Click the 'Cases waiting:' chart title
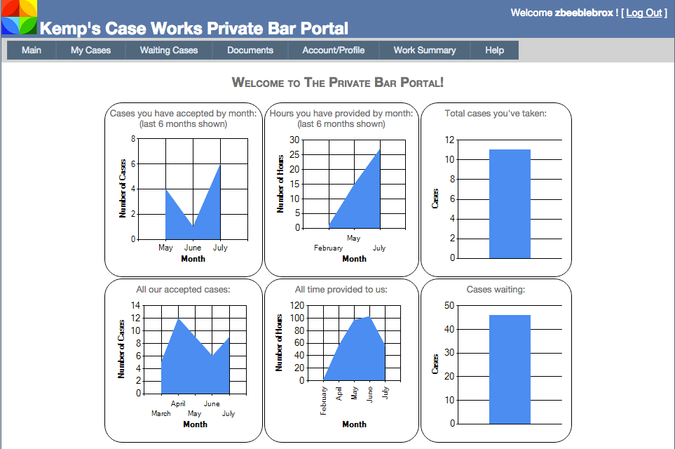675x449 pixels. tap(496, 290)
